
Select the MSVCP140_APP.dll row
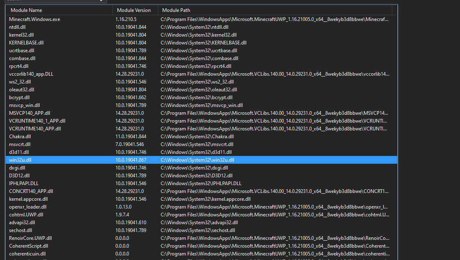[30, 113]
